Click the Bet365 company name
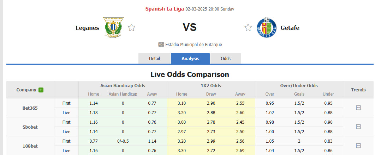Screen dimensions: 375x155 pos(30,108)
